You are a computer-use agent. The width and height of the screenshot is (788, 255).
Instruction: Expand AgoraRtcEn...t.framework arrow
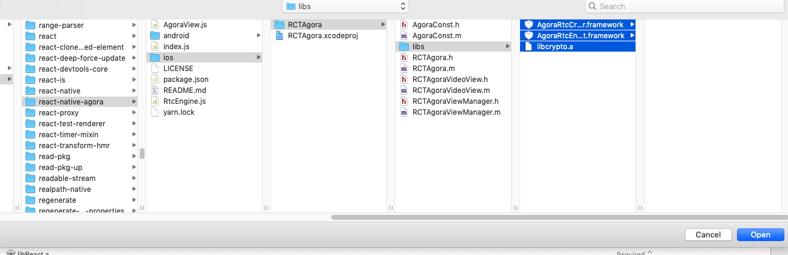click(632, 36)
